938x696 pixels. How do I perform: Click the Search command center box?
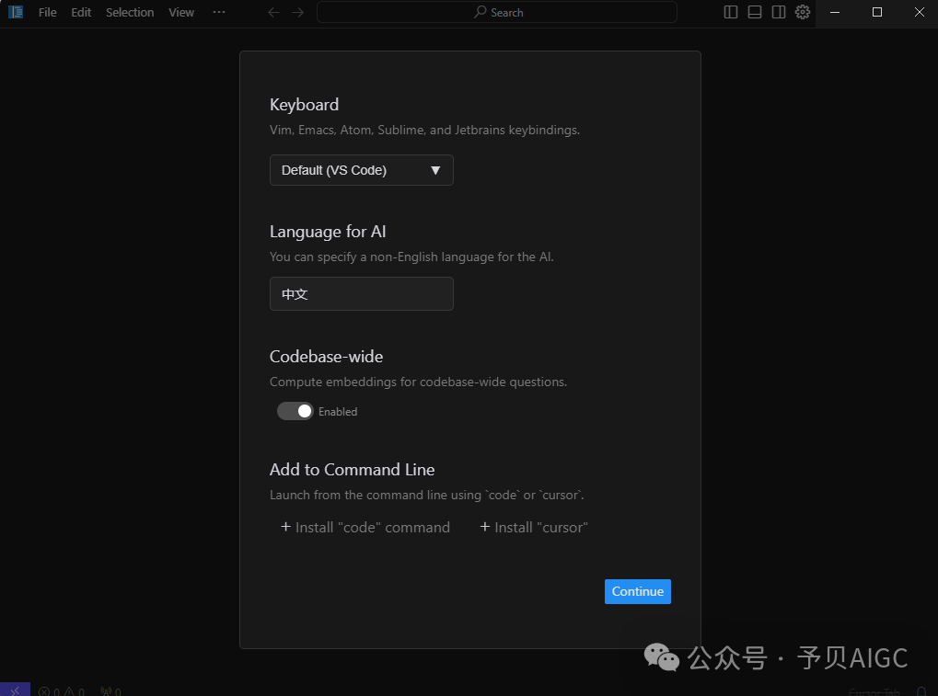496,12
